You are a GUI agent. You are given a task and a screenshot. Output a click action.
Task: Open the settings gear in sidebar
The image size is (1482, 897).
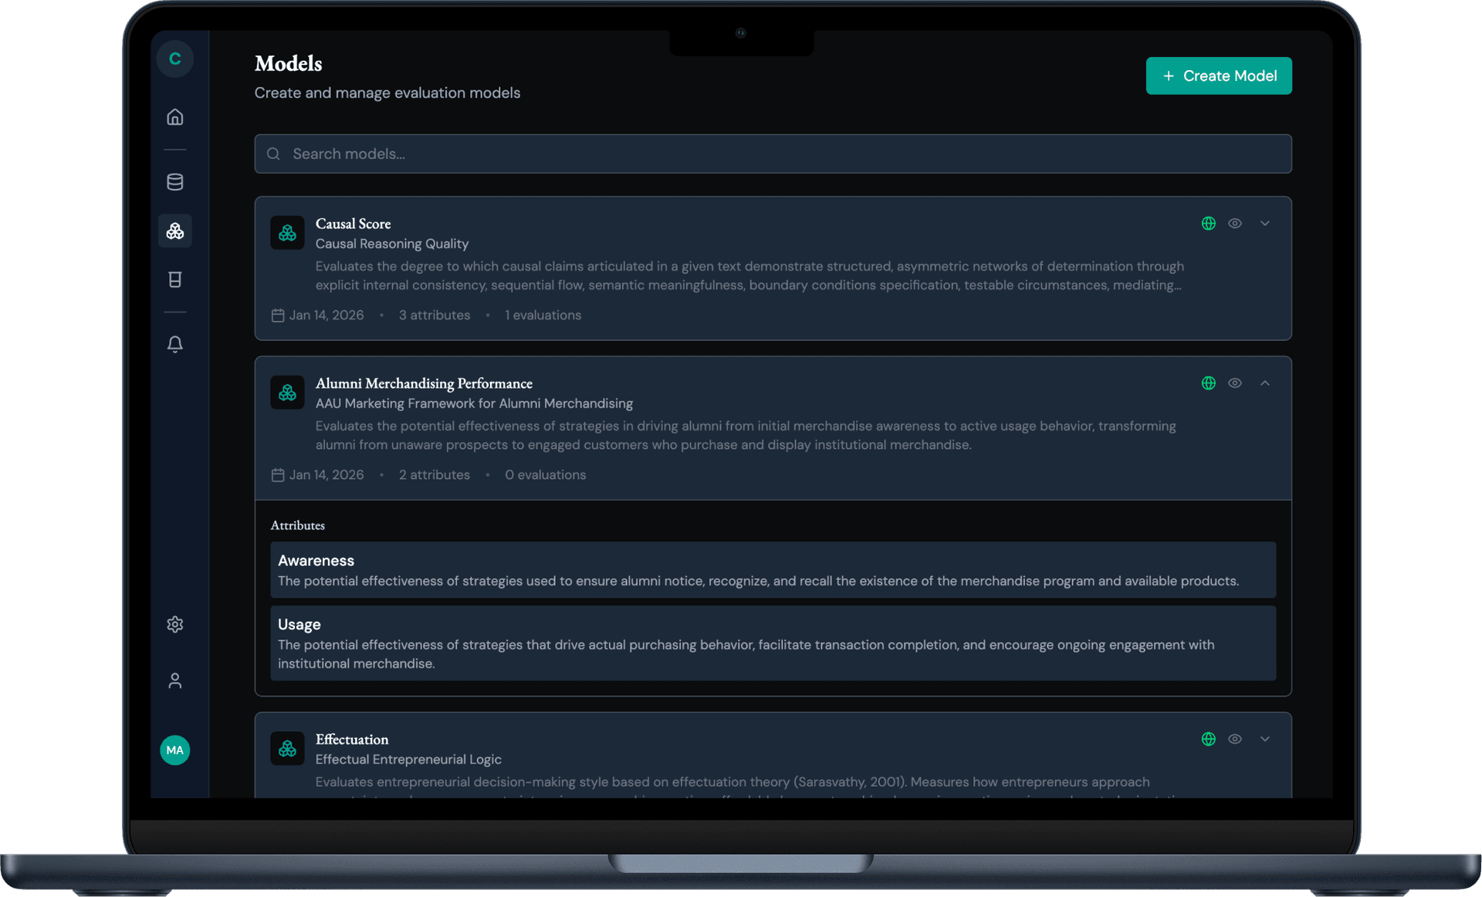[x=174, y=625]
